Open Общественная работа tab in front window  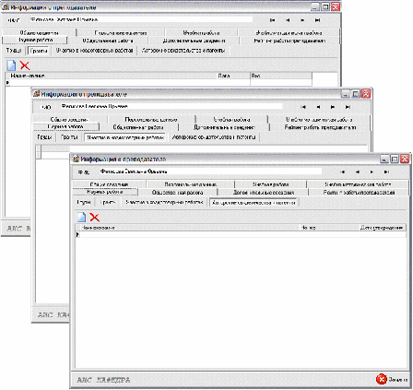coord(177,193)
